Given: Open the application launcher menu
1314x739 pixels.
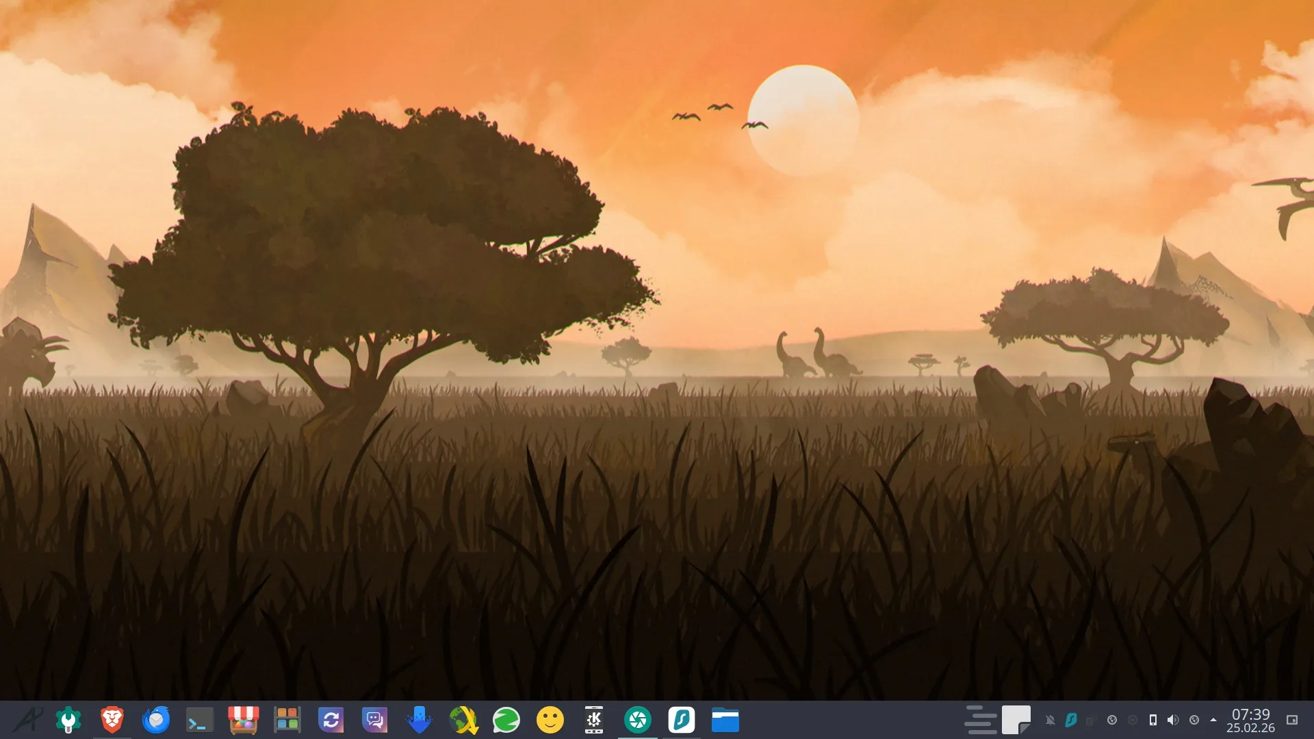Looking at the screenshot, I should tap(27, 720).
